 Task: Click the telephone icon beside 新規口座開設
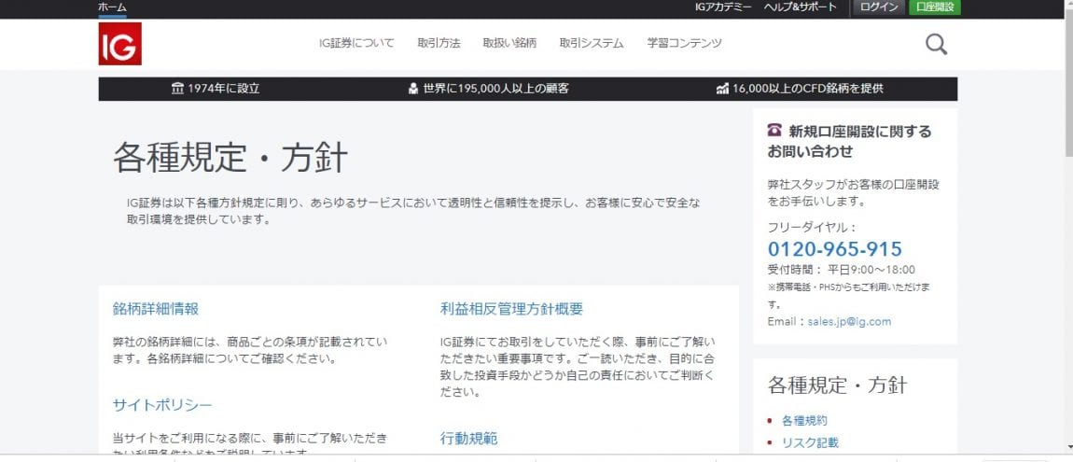pyautogui.click(x=774, y=131)
